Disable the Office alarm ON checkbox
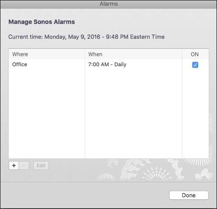The image size is (217, 209). click(x=195, y=65)
